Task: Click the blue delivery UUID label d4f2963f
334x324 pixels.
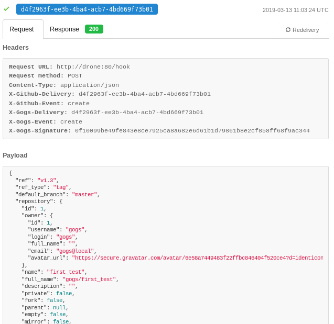Action: tap(87, 9)
